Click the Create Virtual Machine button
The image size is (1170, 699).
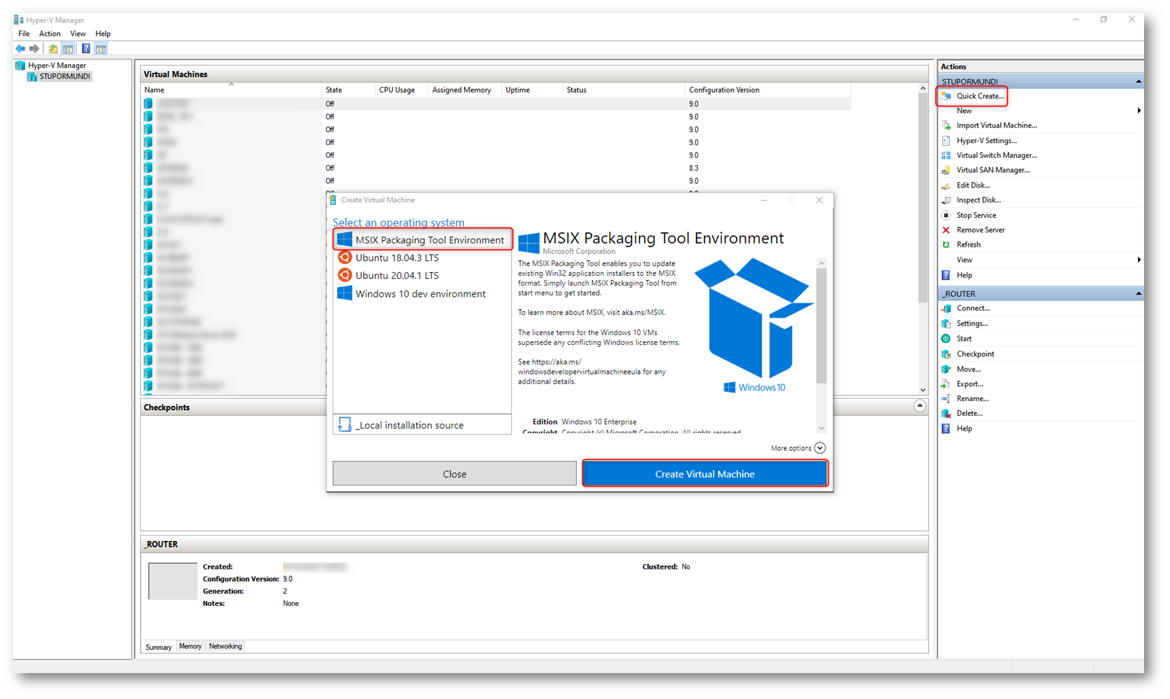704,474
